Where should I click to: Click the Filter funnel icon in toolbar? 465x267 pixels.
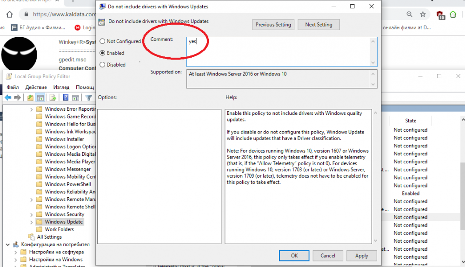point(88,98)
